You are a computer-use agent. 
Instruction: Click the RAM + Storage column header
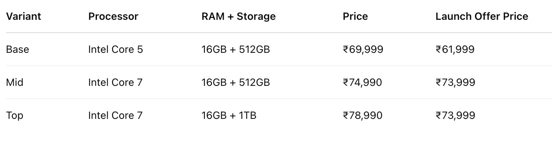click(238, 17)
